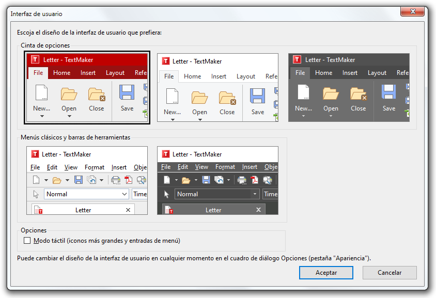Click Close folder icon in dark ribbon preview
Viewport: 436px width, 298px height.
[359, 94]
